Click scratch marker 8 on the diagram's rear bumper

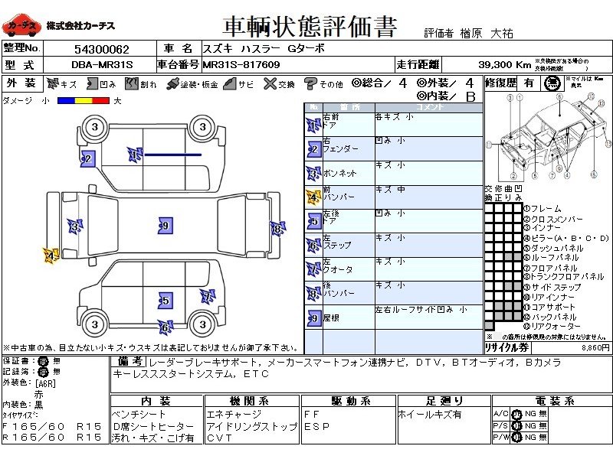point(277,229)
